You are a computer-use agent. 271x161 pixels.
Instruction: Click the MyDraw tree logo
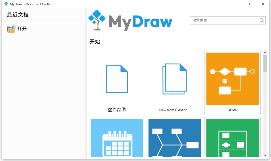(x=97, y=20)
